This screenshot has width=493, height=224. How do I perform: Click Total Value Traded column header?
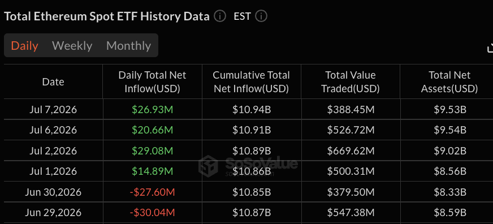pyautogui.click(x=351, y=82)
